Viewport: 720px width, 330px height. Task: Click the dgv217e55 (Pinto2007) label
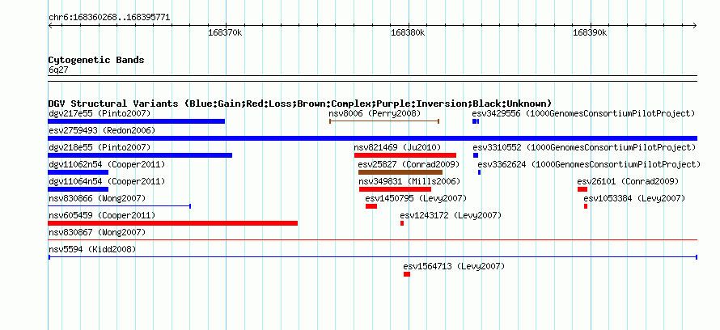[x=100, y=113]
